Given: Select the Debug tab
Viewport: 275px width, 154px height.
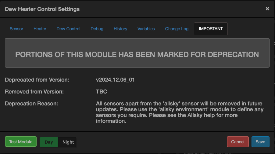Looking at the screenshot, I should pyautogui.click(x=97, y=29).
